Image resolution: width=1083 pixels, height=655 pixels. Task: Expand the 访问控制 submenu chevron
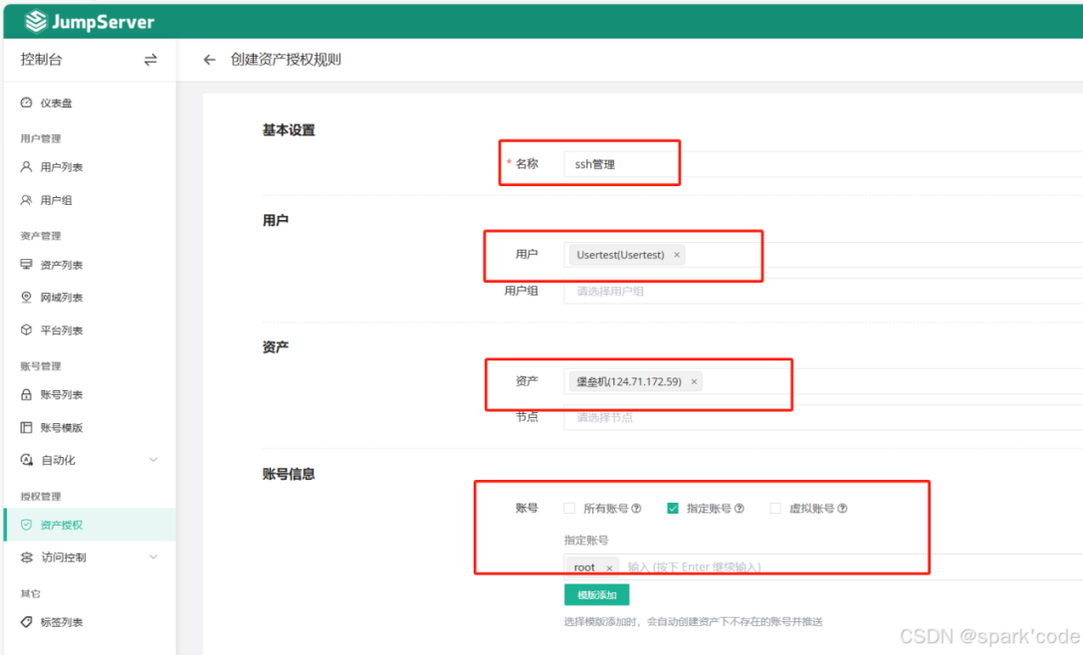tap(153, 556)
